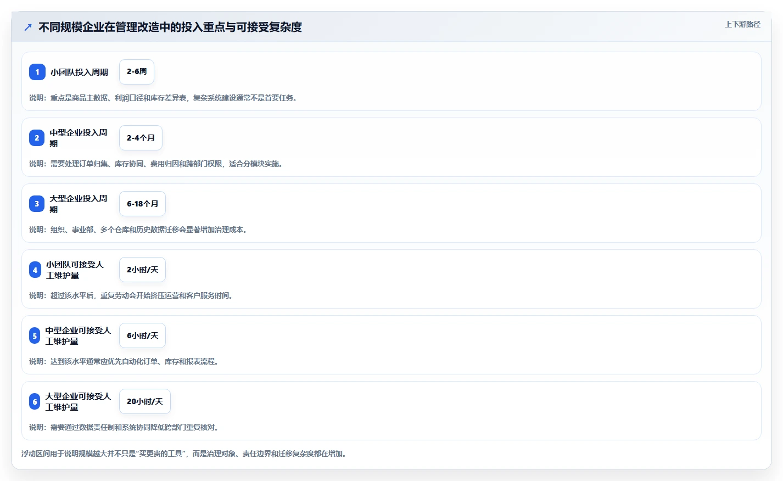
Task: Click the number 5 badge for 中型企业可接受人工维护量
Action: [x=35, y=335]
